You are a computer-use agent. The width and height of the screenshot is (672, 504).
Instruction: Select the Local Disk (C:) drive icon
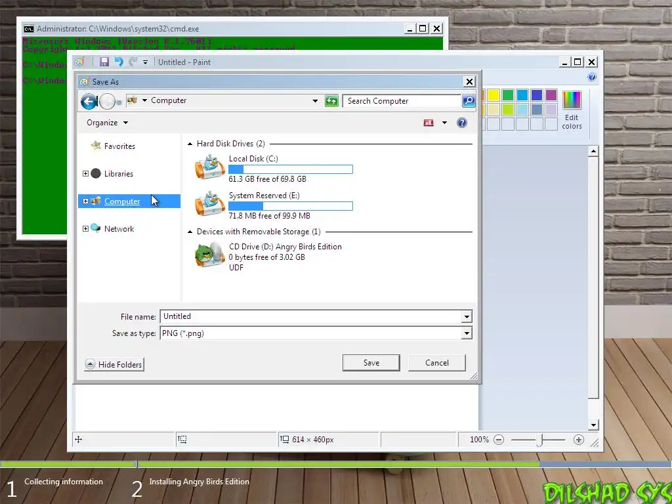point(210,167)
